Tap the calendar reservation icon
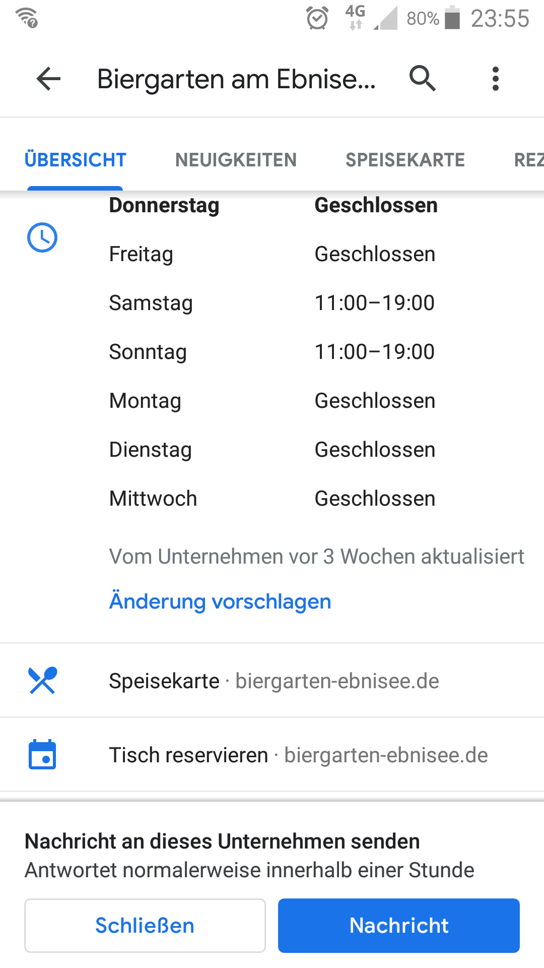 42,755
